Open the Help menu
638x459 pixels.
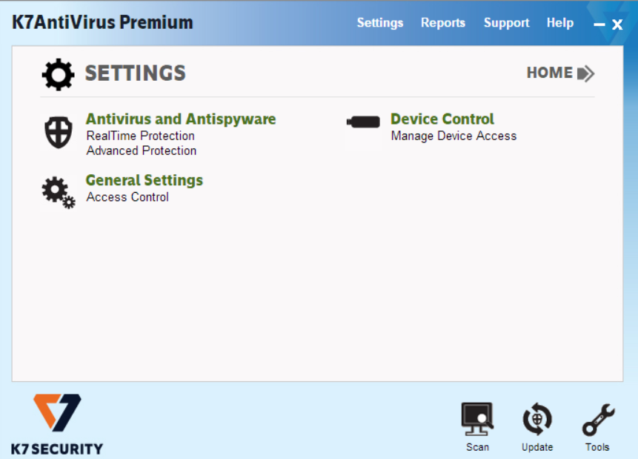(x=559, y=23)
